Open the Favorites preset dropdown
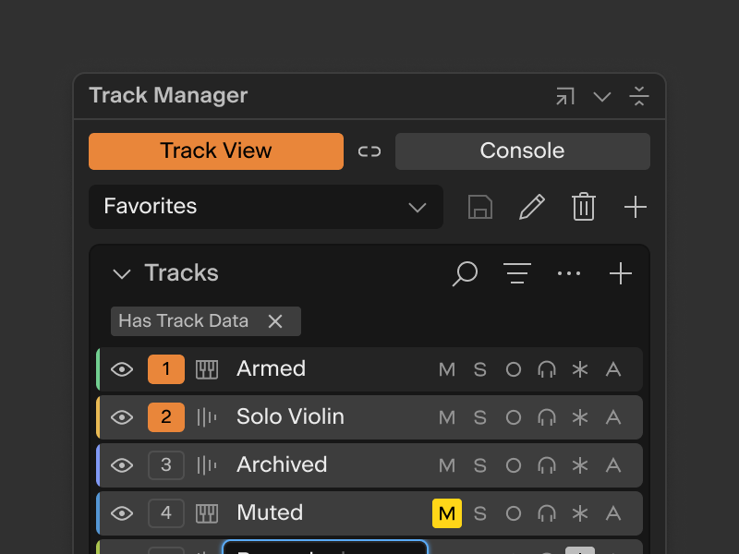This screenshot has width=739, height=554. click(266, 207)
